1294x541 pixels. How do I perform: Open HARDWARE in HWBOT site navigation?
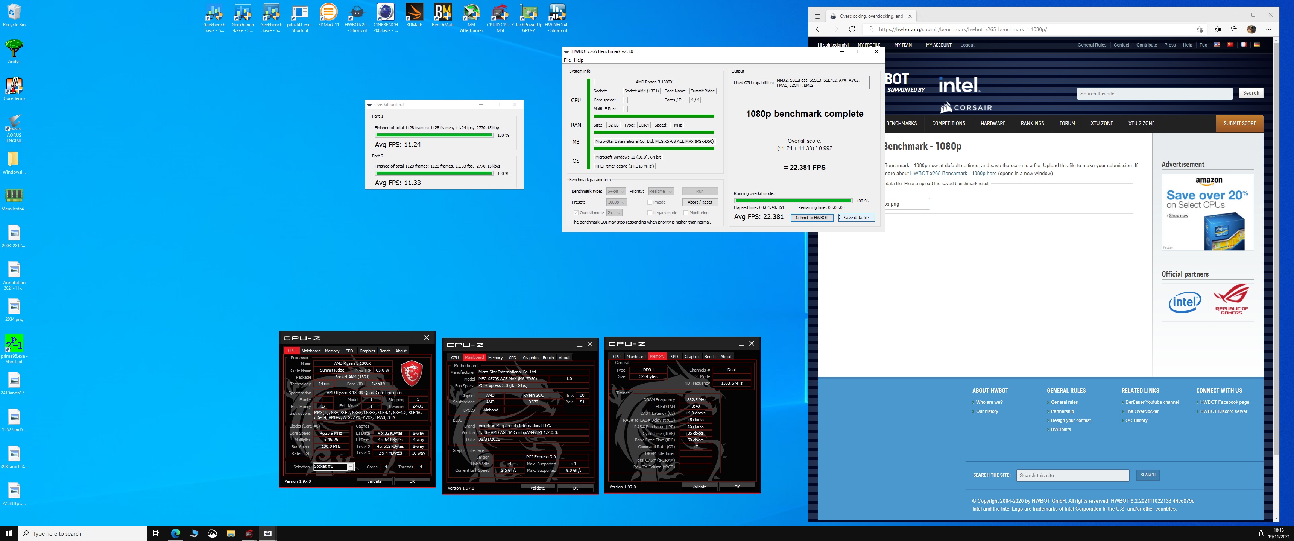993,124
